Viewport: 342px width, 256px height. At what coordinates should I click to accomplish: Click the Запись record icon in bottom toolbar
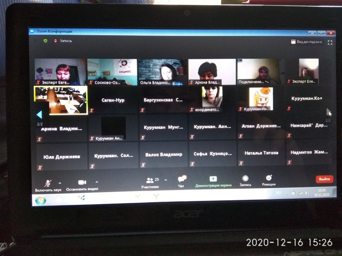(x=245, y=180)
